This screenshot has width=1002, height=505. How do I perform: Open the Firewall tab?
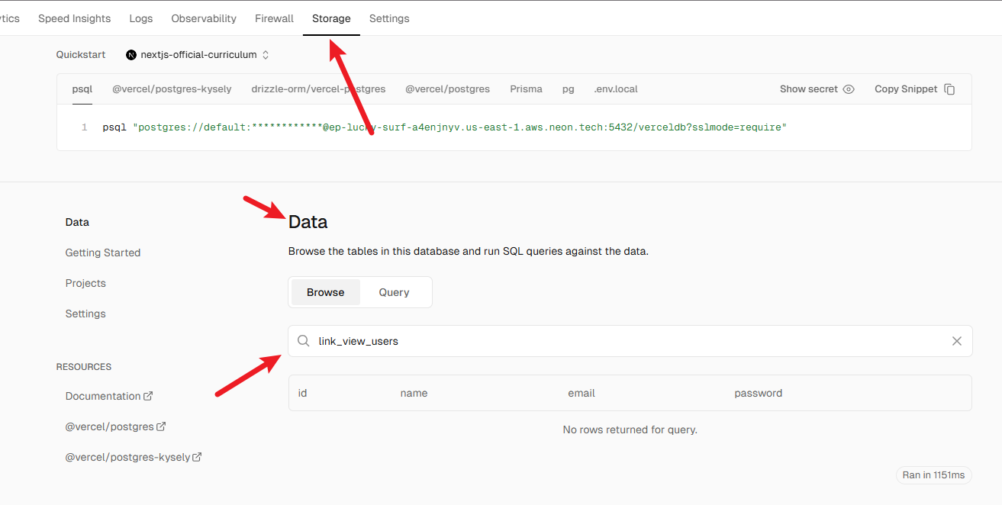pos(274,18)
